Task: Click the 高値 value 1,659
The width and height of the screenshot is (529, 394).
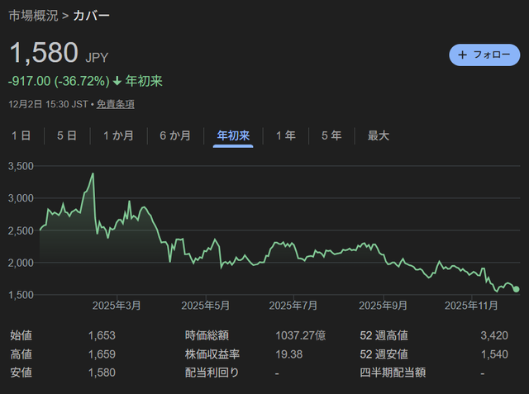Action: tap(102, 354)
